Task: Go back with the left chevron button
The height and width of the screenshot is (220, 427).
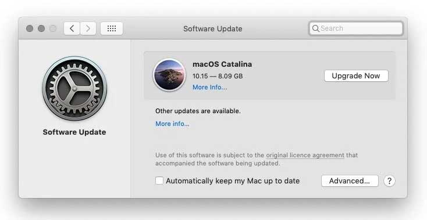Action: (x=72, y=28)
